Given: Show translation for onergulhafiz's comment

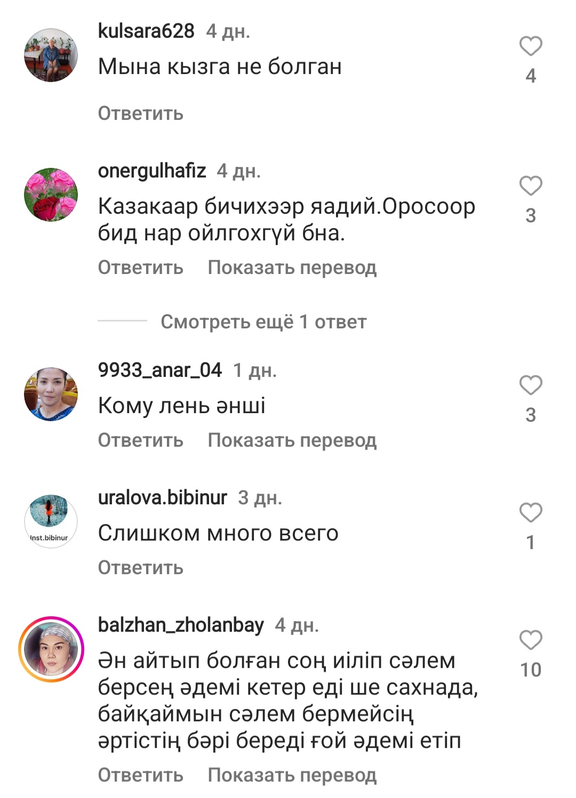Looking at the screenshot, I should coord(292,268).
